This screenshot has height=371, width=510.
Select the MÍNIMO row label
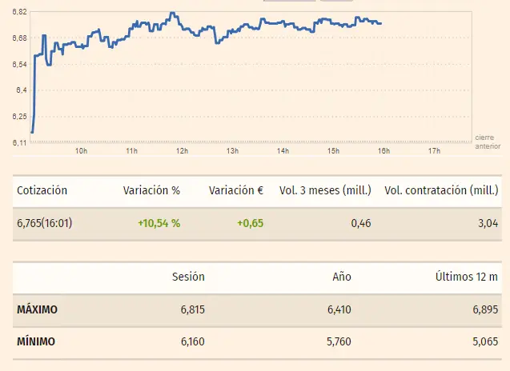click(x=36, y=341)
